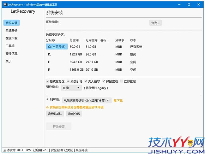The image size is (205, 154).
Task: Click the 启动模式: UEFI status bar entry
Action: pyautogui.click(x=13, y=150)
